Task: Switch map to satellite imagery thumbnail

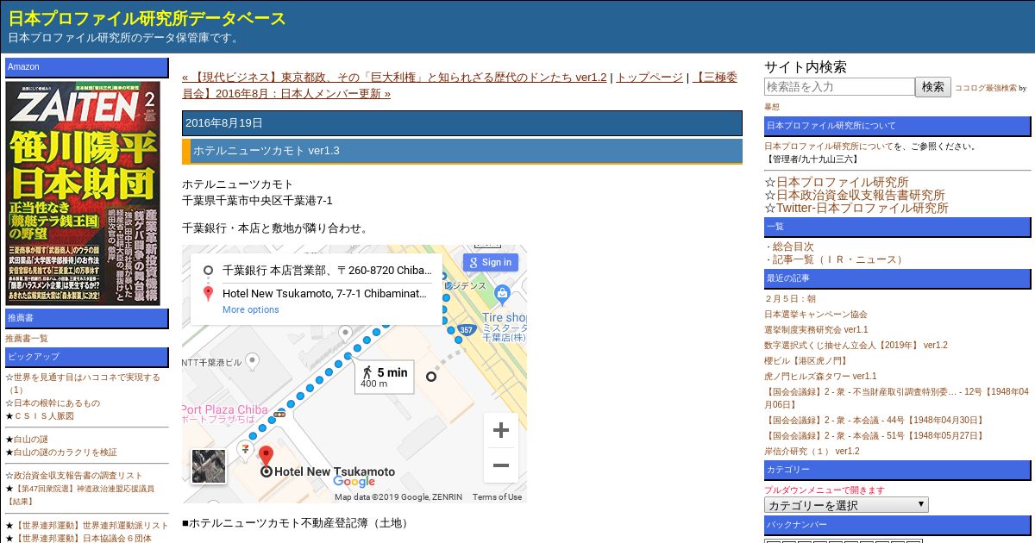Action: coord(209,466)
